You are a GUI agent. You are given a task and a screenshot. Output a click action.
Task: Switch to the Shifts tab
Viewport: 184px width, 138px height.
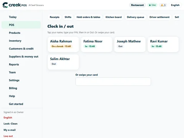pyautogui.click(x=68, y=17)
